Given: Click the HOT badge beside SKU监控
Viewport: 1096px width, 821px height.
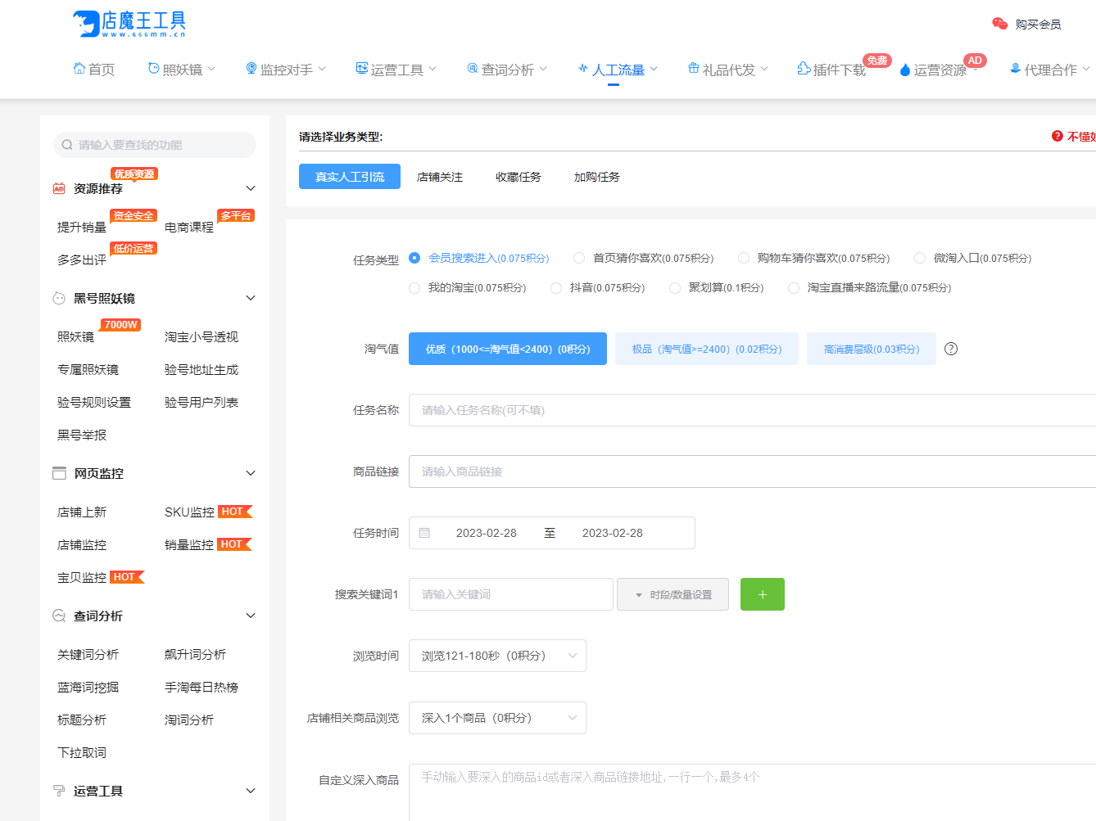Looking at the screenshot, I should click(235, 512).
